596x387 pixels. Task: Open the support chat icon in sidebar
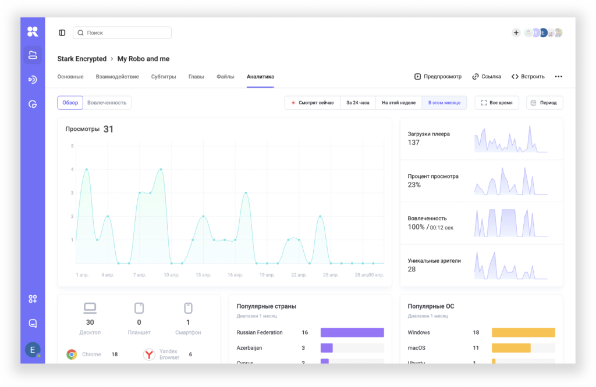click(x=33, y=323)
